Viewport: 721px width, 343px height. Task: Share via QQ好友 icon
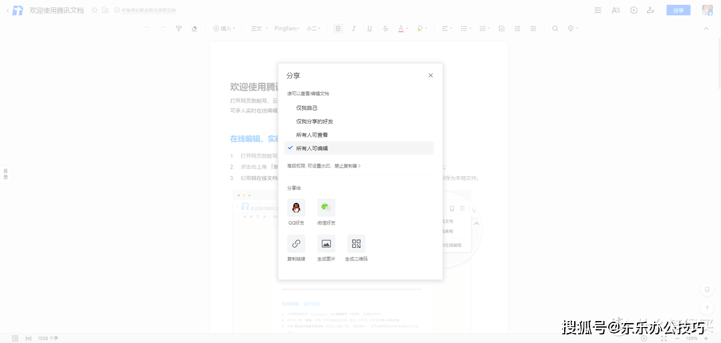tap(296, 208)
